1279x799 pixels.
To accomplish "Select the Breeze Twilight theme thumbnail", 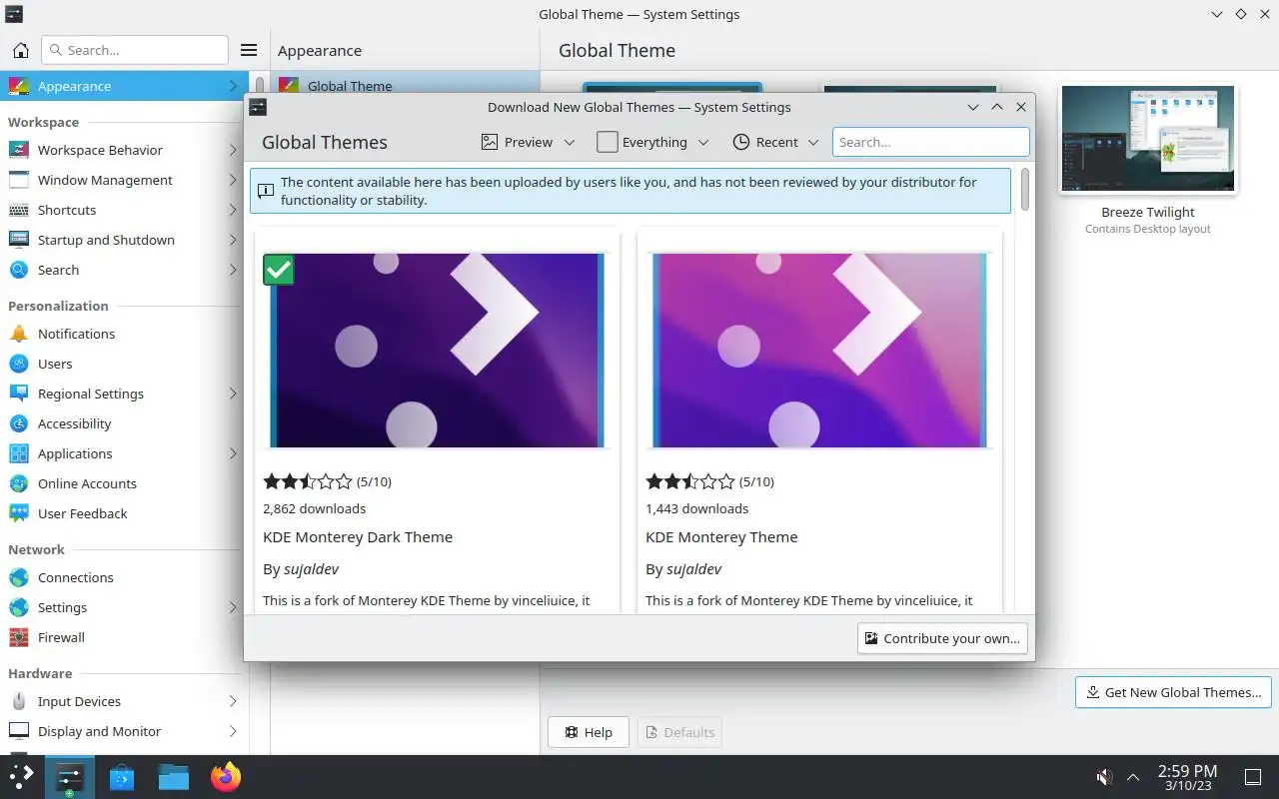I will click(1147, 138).
